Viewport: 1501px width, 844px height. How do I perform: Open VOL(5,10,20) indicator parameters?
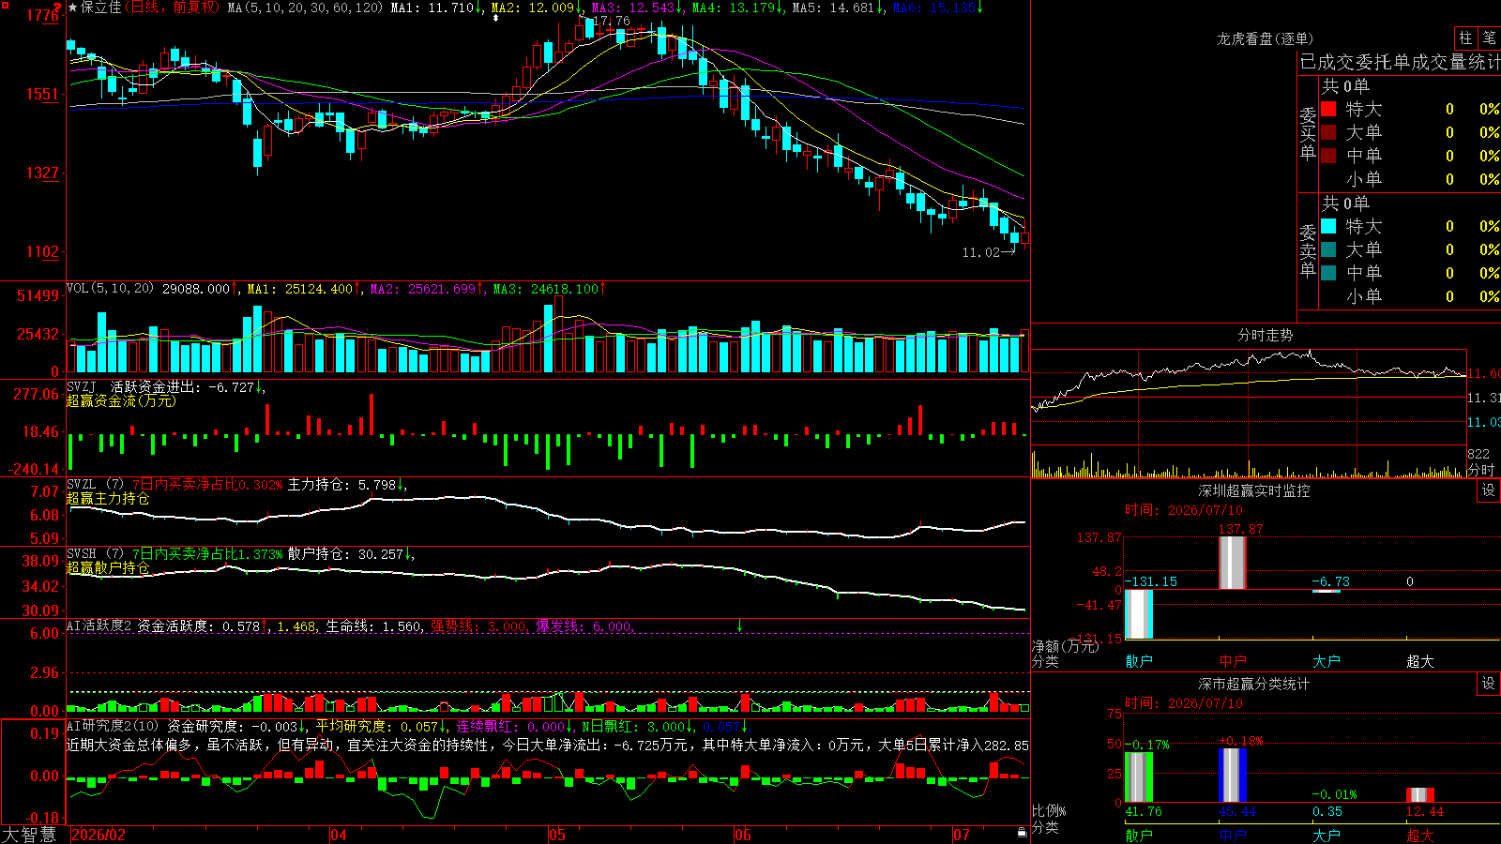coord(110,288)
